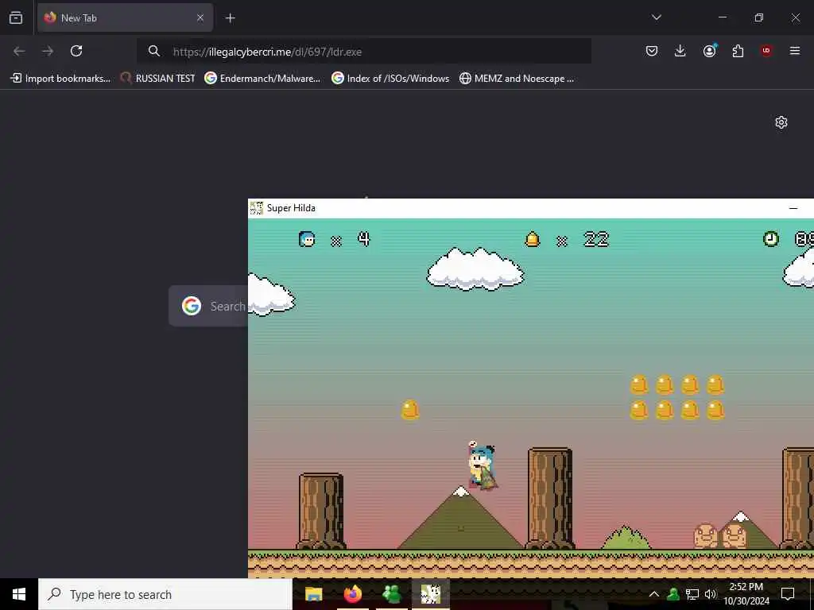Open the Index of /ISOs/Windows bookmark

pos(390,79)
